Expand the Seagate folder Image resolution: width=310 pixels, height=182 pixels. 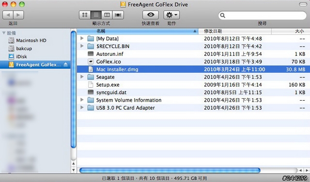[x=82, y=77]
